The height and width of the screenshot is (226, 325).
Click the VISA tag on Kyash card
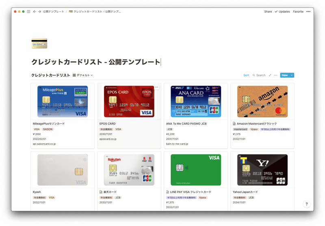click(52, 198)
